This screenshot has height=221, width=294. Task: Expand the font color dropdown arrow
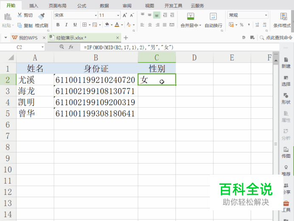(122, 25)
